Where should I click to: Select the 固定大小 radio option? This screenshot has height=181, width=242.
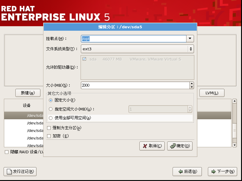point(51,100)
